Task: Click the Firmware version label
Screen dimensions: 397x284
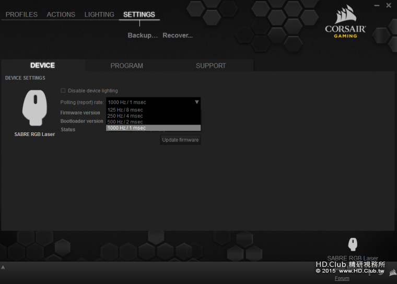Action: click(x=80, y=113)
